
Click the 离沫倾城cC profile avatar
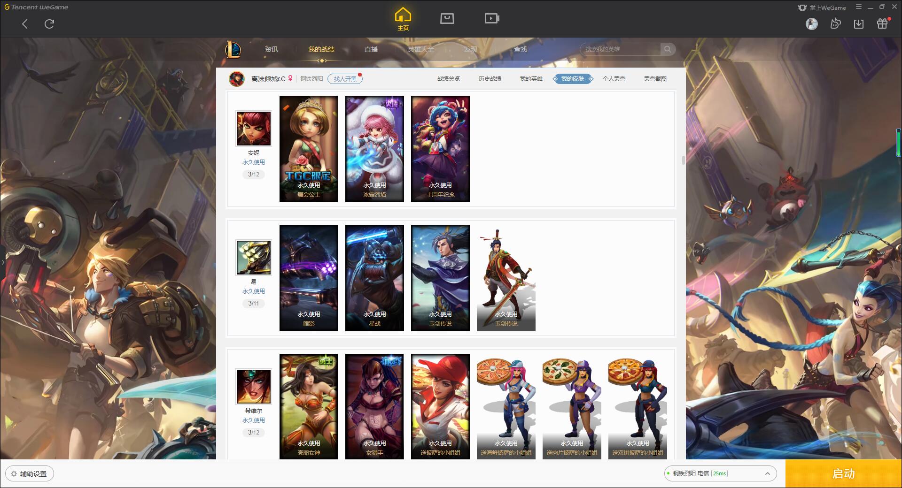pyautogui.click(x=237, y=79)
